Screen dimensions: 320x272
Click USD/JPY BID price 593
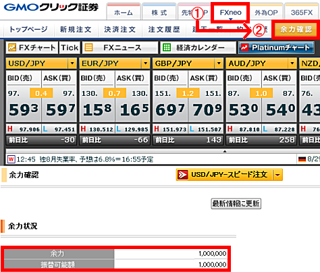(24, 110)
